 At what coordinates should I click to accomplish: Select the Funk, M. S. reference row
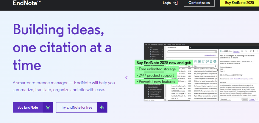[192, 98]
